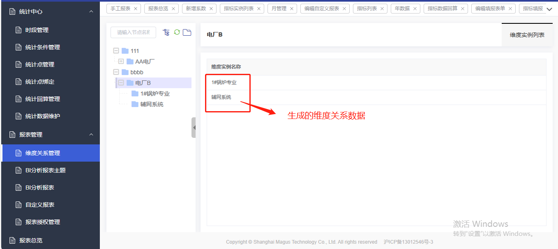
Task: Click the document icon next to 时段管理
Action: click(x=18, y=30)
